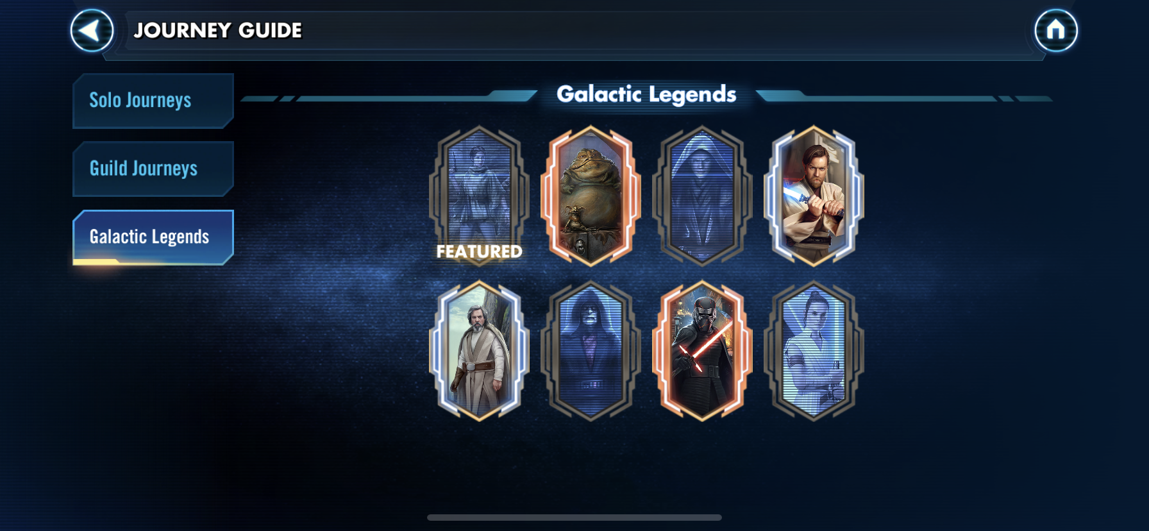Go back with the arrow button
The image size is (1149, 531).
point(92,31)
